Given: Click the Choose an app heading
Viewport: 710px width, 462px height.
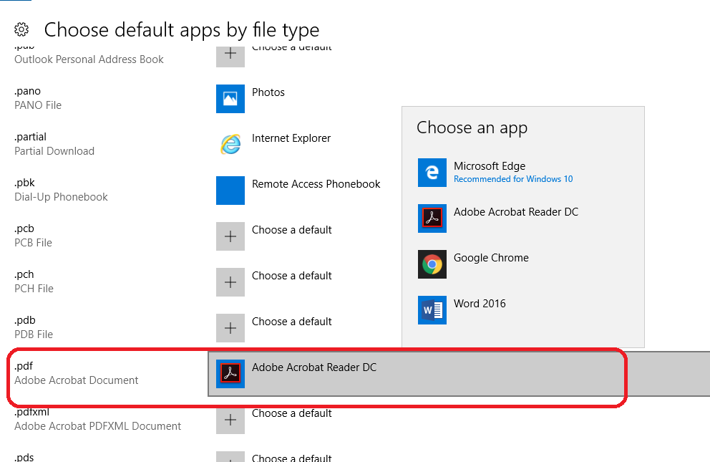Looking at the screenshot, I should click(472, 128).
